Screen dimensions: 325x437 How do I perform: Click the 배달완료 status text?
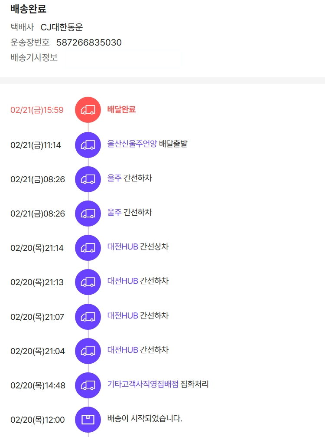pyautogui.click(x=121, y=109)
